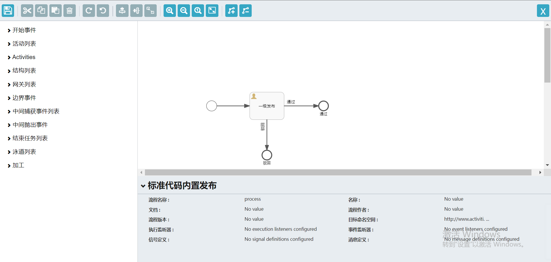Click the Cut scissors icon
Screen dimensions: 551x262
point(27,11)
